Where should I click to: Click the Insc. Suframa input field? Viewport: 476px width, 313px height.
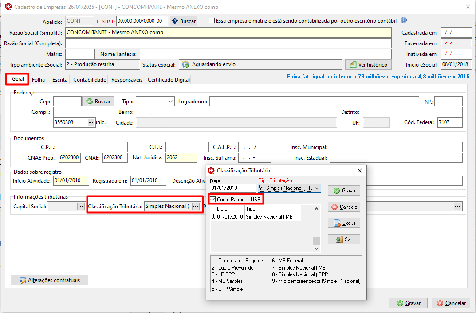click(x=254, y=158)
